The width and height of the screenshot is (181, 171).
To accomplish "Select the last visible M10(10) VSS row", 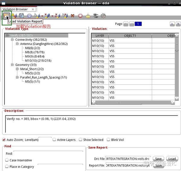I will pos(133,98).
